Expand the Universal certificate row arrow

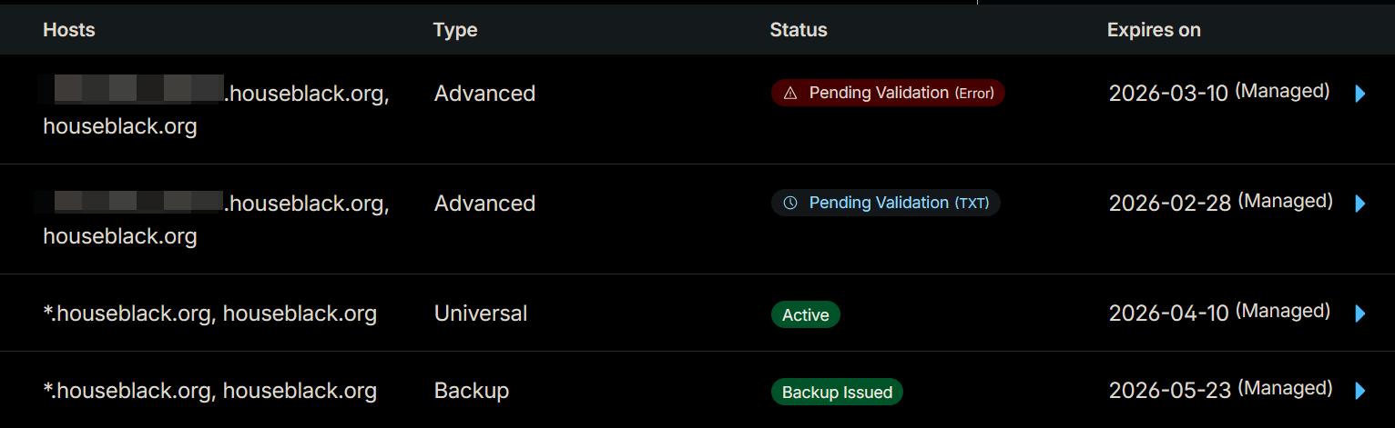click(x=1360, y=314)
